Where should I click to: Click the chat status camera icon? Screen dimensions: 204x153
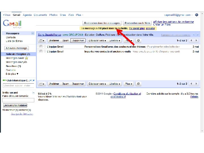(4, 80)
